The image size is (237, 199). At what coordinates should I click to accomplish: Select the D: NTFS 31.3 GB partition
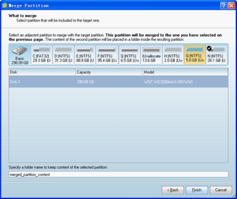click(63, 55)
